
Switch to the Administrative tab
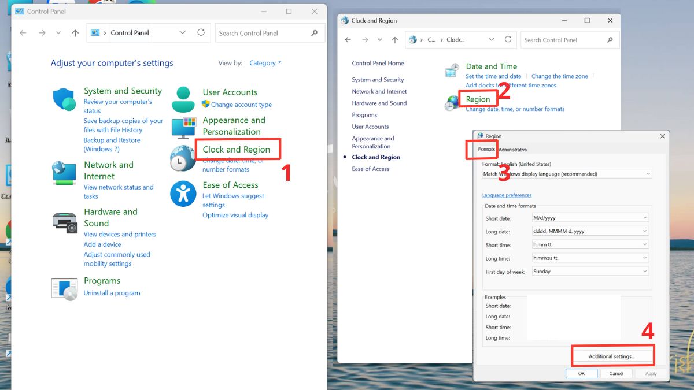pyautogui.click(x=513, y=149)
